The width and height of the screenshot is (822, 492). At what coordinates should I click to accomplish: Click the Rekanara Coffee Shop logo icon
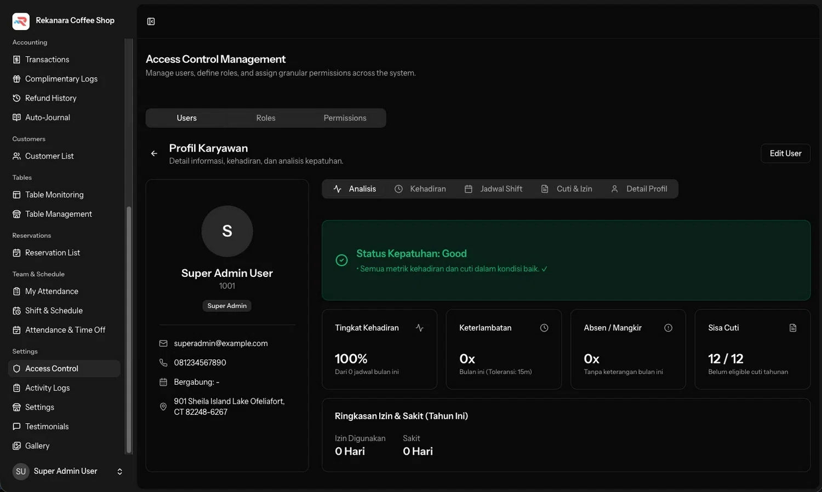[21, 21]
